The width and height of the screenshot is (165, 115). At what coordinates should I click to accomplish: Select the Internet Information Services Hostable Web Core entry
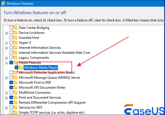53,53
